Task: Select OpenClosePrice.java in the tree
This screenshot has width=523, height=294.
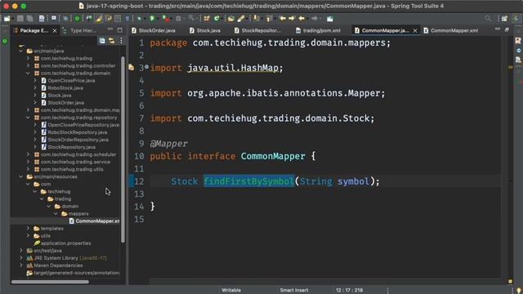Action: tap(71, 80)
